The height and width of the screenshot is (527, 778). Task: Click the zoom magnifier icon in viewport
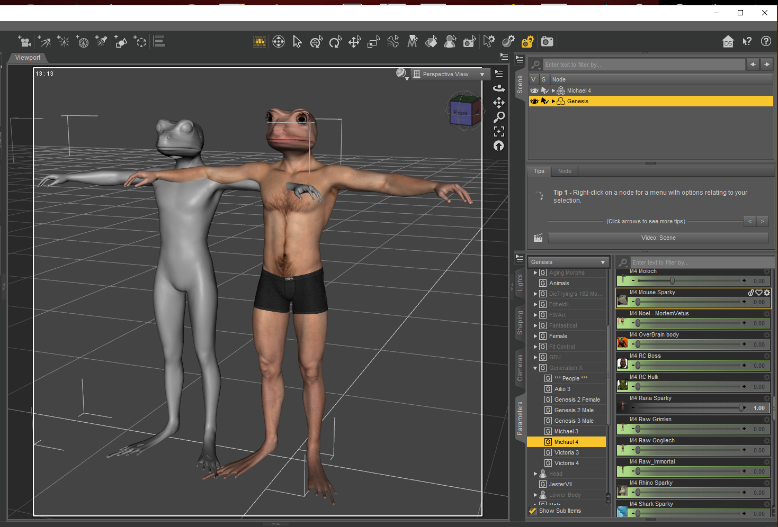(499, 117)
